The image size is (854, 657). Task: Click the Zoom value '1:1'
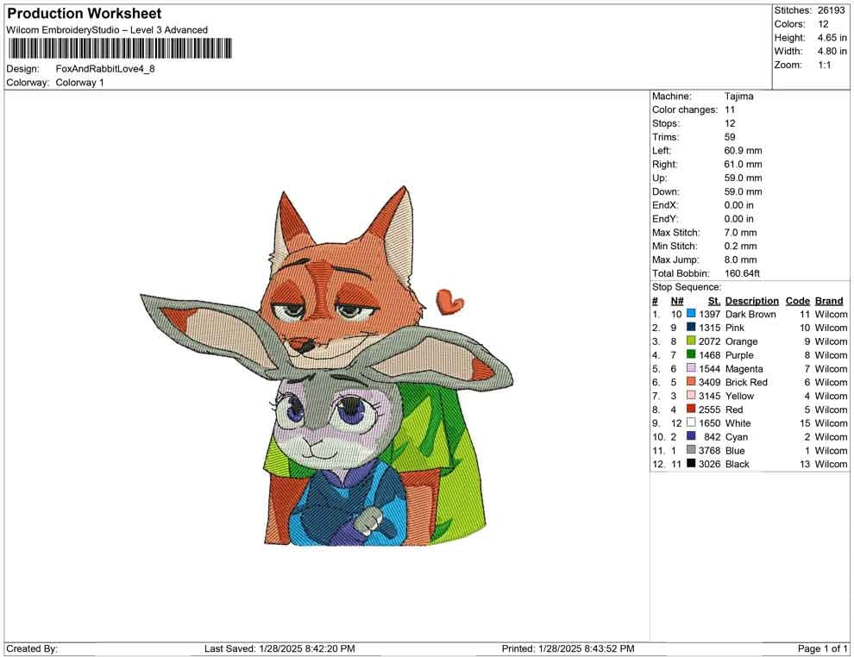824,65
